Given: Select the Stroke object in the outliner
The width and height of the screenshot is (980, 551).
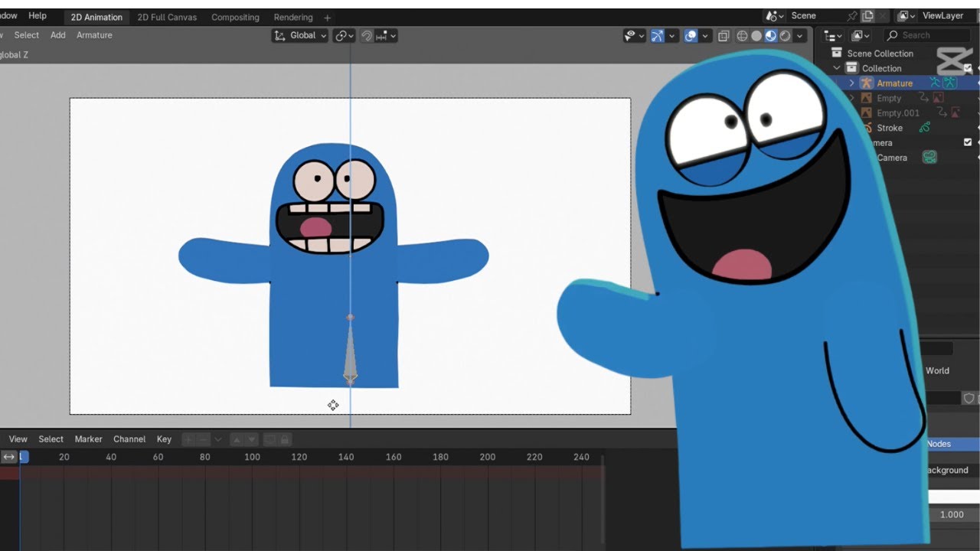Looking at the screenshot, I should coord(890,128).
